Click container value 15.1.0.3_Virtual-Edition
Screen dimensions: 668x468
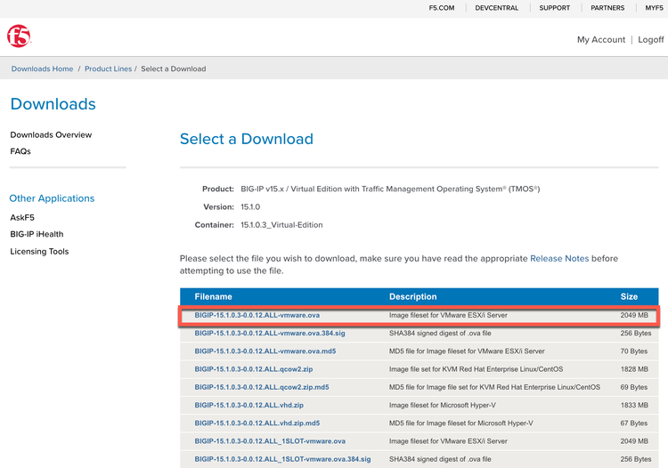tap(281, 225)
